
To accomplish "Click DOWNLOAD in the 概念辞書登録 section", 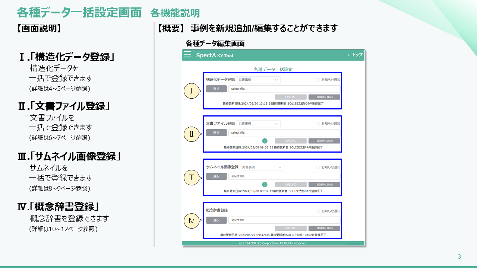I will coord(324,228).
